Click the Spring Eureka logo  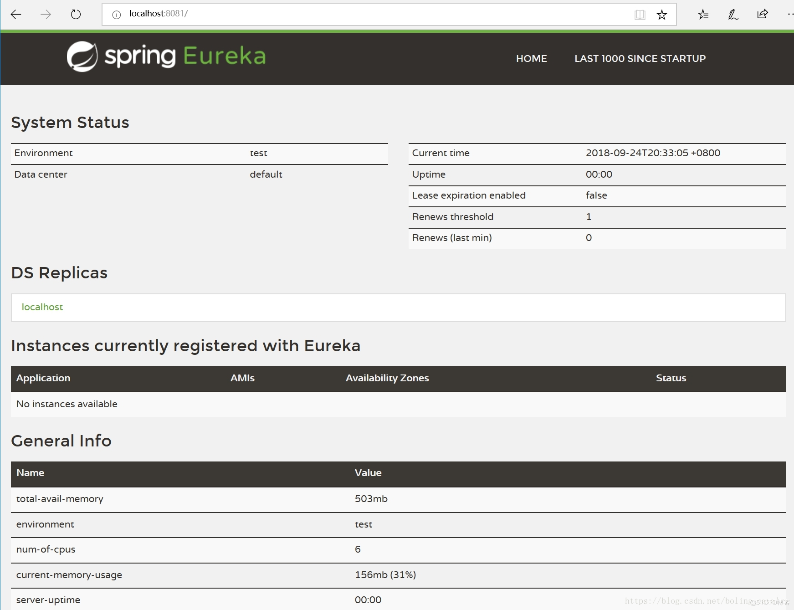166,56
